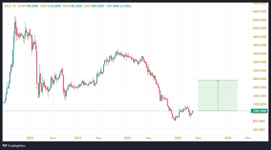
Task: Click the 2025 year label on time axis
Action: pyautogui.click(x=178, y=138)
